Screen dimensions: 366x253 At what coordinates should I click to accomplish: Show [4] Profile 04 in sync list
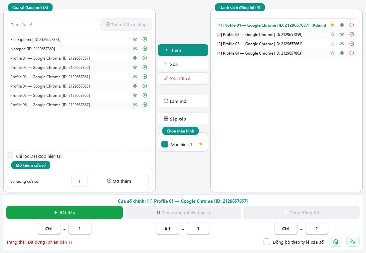tap(342, 53)
